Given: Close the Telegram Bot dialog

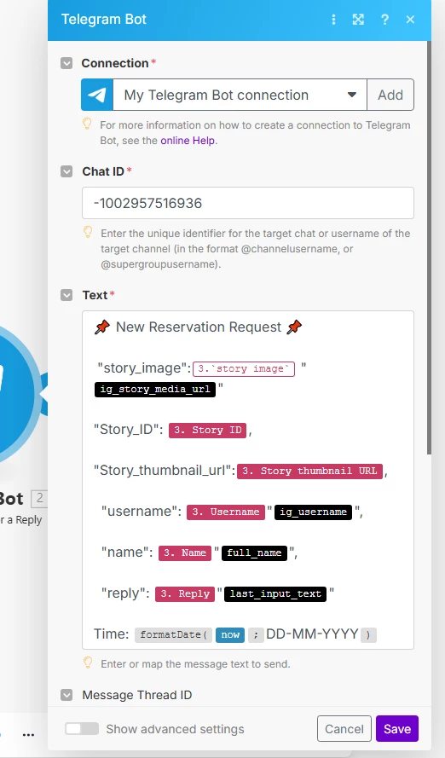Looking at the screenshot, I should tap(410, 20).
